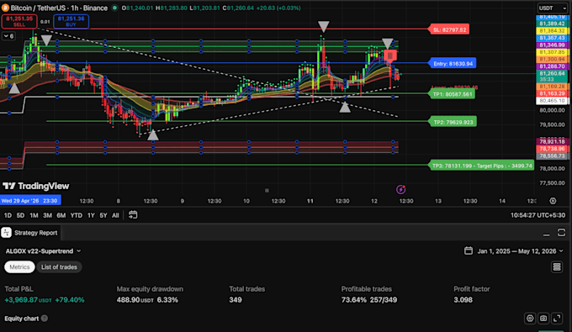Open the USDT currency dropdown

pos(552,8)
